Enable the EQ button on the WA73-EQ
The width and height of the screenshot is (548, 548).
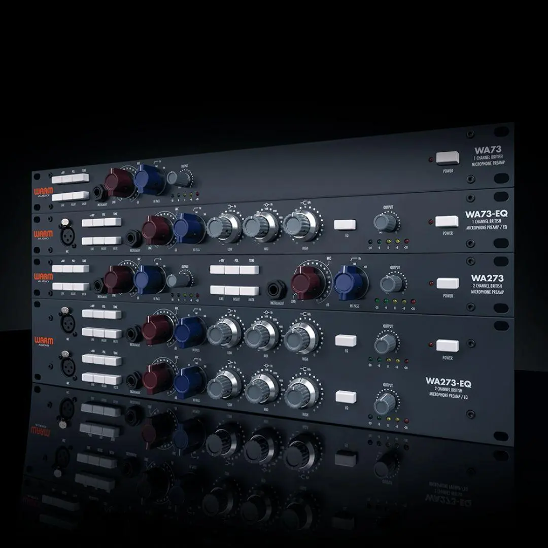[345, 225]
